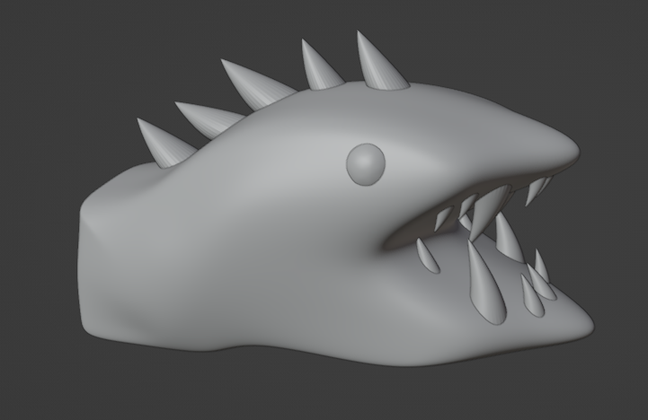Select the small upper tooth nearest the snout tip
Image resolution: width=648 pixels, height=420 pixels.
point(537,189)
